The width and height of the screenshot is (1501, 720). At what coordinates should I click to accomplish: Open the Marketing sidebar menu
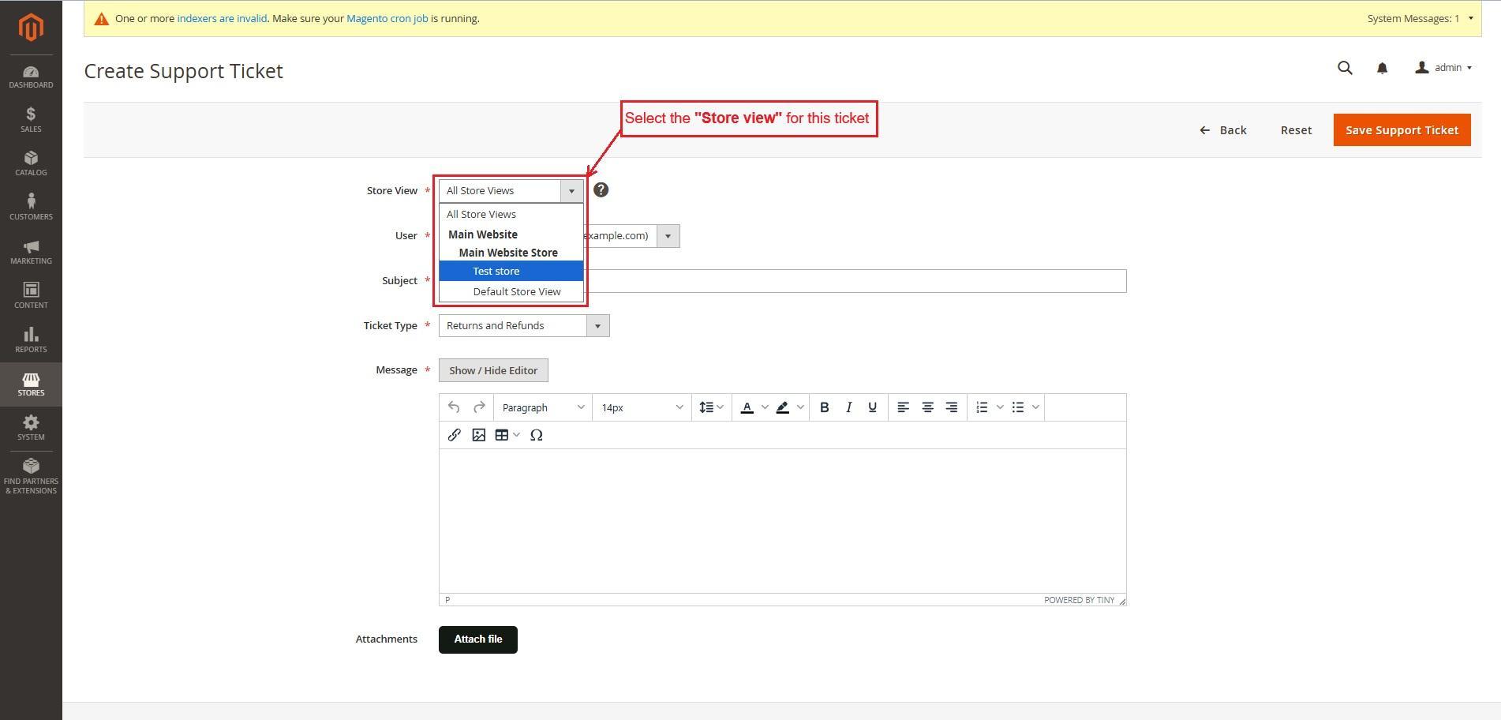(31, 252)
